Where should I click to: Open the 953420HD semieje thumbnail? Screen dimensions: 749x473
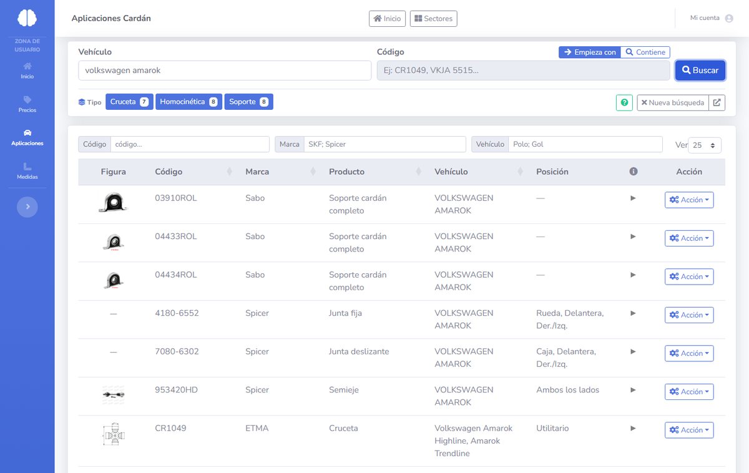(x=113, y=395)
